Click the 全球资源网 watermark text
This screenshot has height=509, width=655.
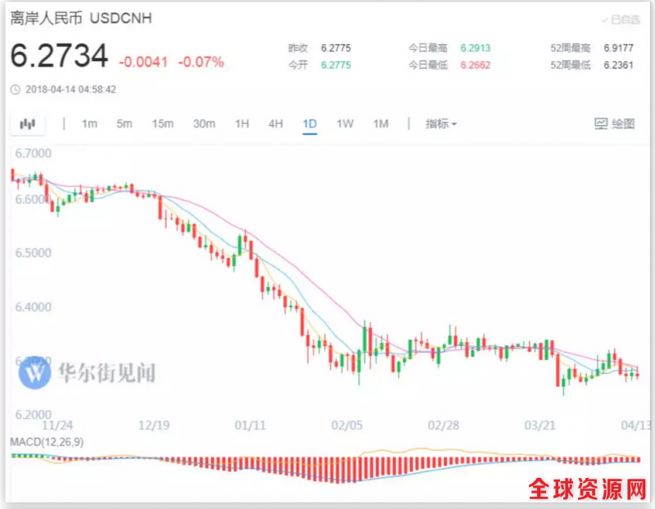[587, 489]
